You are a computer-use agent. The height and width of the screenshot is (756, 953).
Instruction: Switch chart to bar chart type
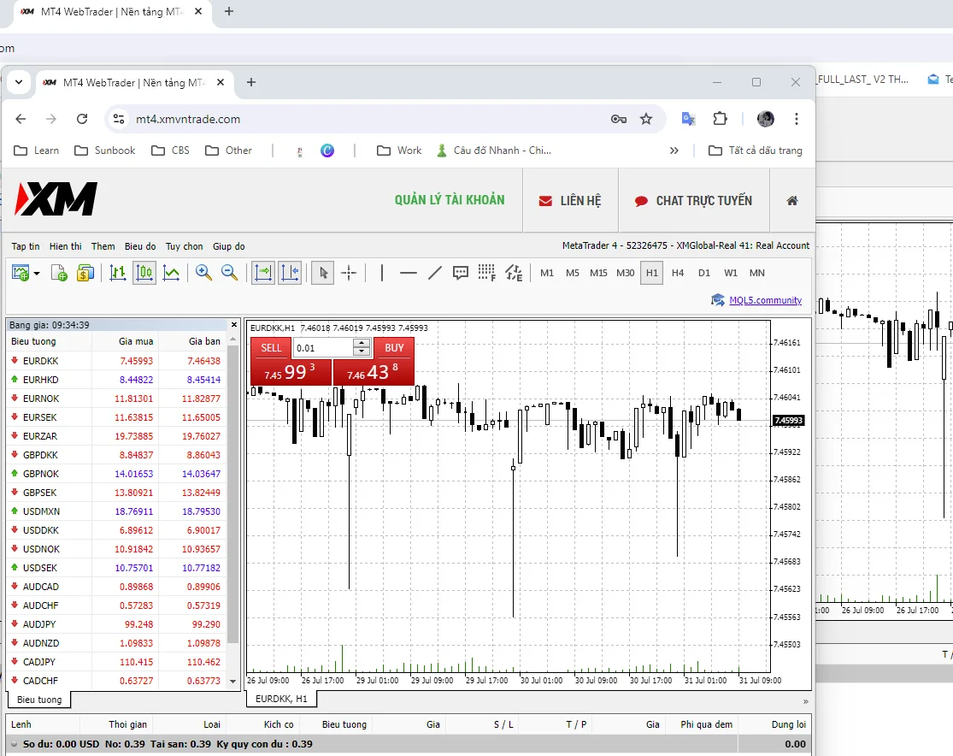tap(118, 273)
